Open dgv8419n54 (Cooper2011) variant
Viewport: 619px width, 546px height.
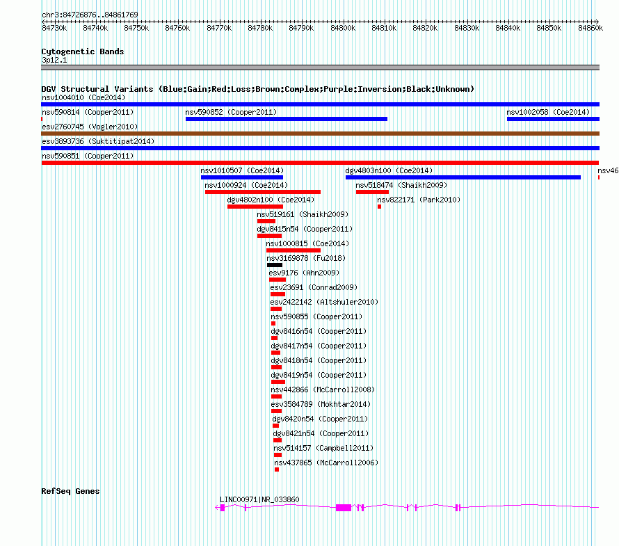[x=319, y=375]
